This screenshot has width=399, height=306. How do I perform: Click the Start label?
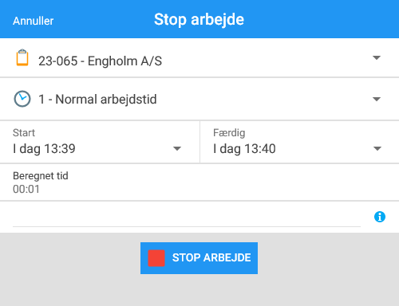tap(24, 132)
